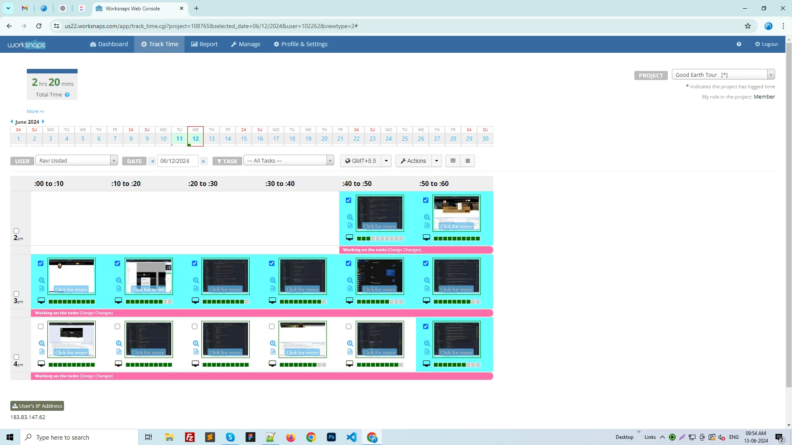Click magnifier zoom icon in 2pm :40 slot
Viewport: 792px width, 445px height.
point(350,217)
